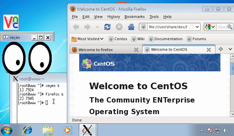Screen dimensions: 234x136
Task: Open the VNC desktop icon
Action: coord(11,23)
